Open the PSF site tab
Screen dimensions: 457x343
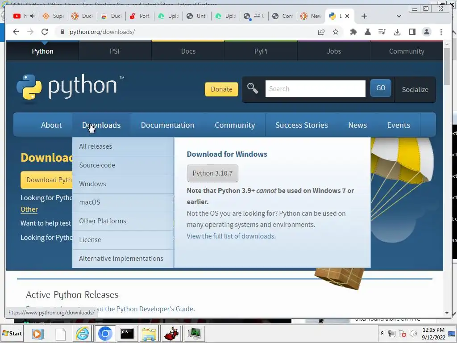coord(116,51)
